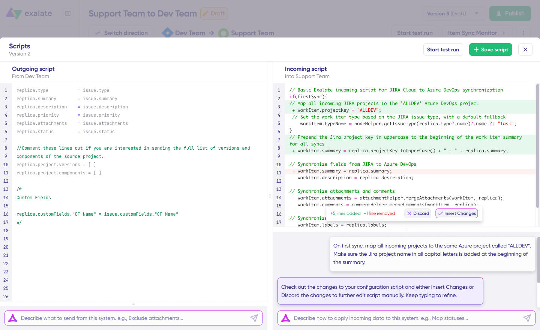Click the Dev Team Azure DevOps icon

[x=167, y=33]
